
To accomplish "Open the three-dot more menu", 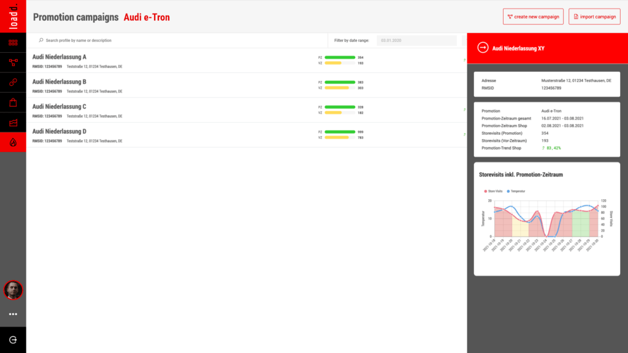I will point(13,314).
